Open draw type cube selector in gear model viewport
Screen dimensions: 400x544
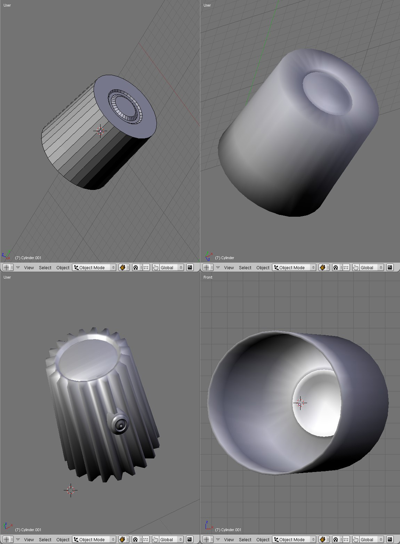coord(124,539)
